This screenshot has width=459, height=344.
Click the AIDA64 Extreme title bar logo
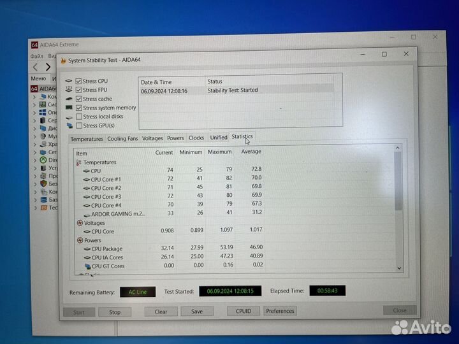[x=34, y=45]
